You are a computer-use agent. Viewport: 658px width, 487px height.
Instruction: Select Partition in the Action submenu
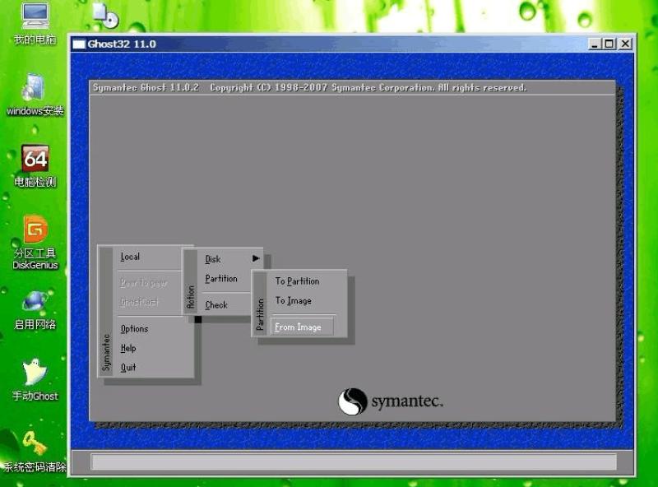pos(221,279)
